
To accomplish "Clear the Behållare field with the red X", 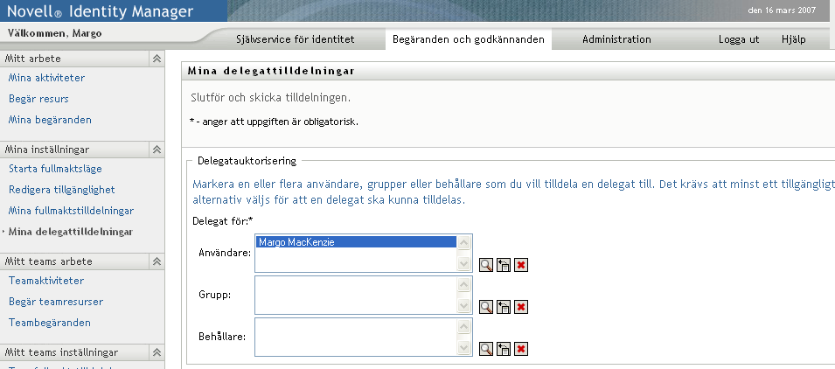I will (521, 349).
